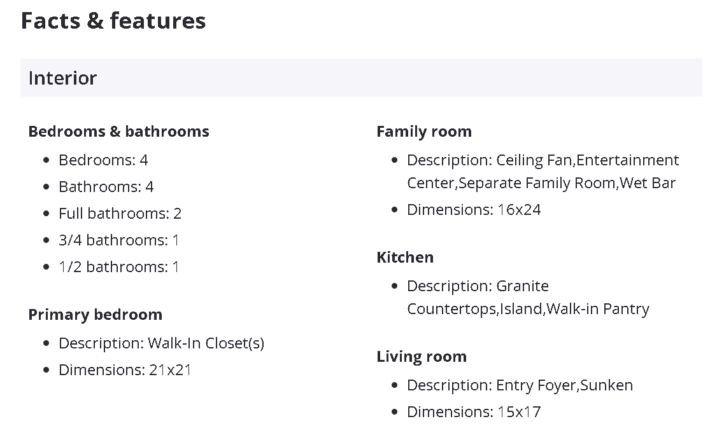Click the Entry Foyer, Sunken description
Viewport: 724px width, 433px height.
point(520,385)
